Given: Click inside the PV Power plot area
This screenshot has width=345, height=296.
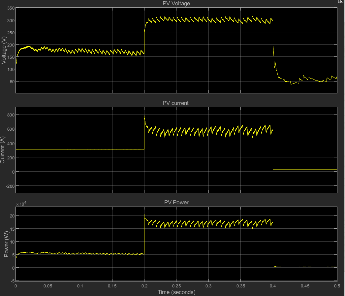Looking at the screenshot, I should [x=176, y=244].
